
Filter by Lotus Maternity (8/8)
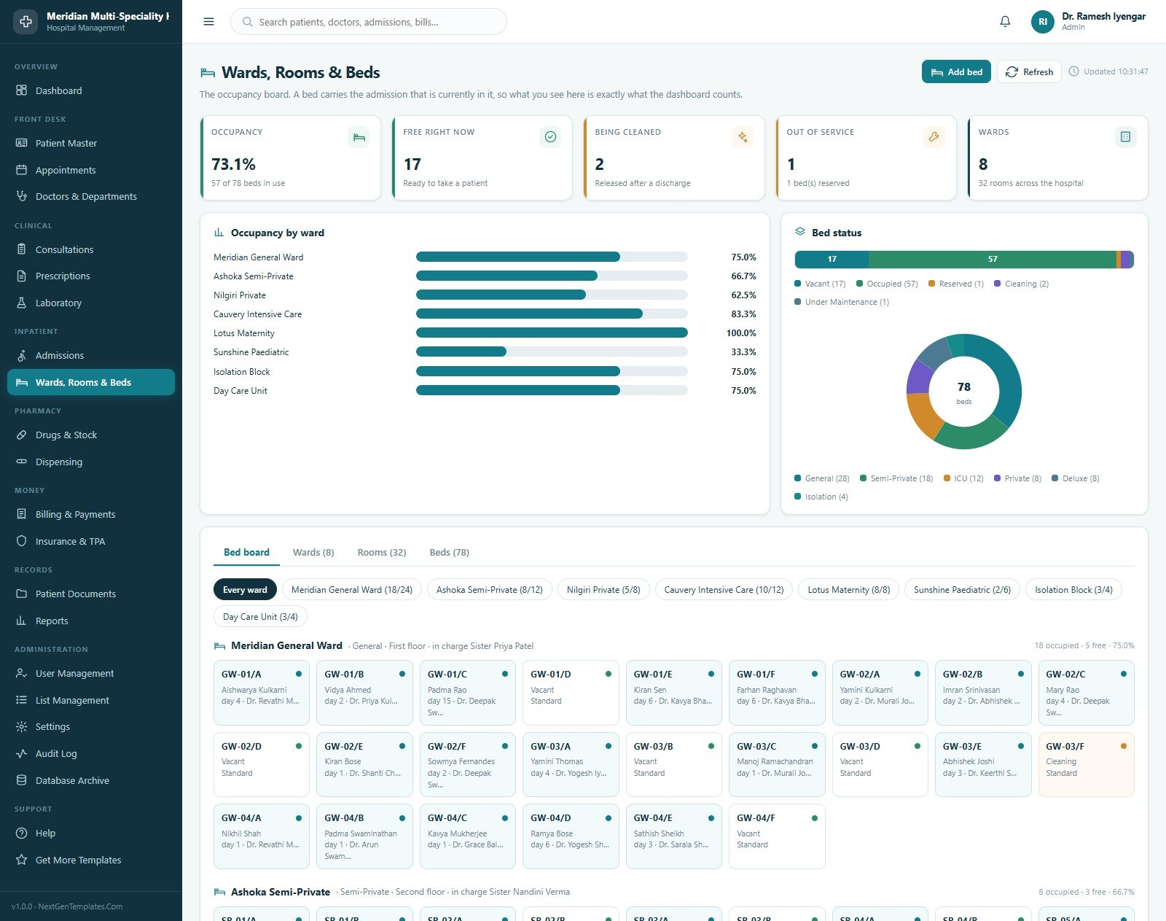pos(849,590)
